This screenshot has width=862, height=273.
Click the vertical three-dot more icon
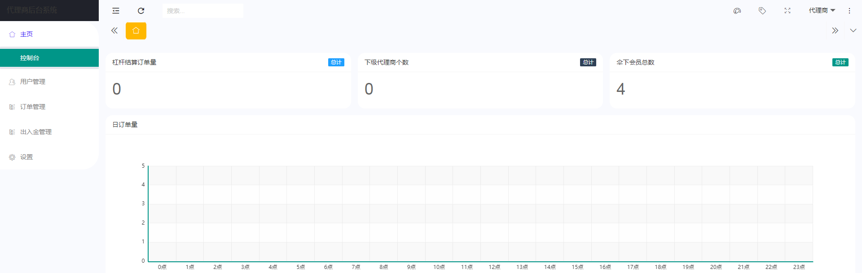pos(849,11)
